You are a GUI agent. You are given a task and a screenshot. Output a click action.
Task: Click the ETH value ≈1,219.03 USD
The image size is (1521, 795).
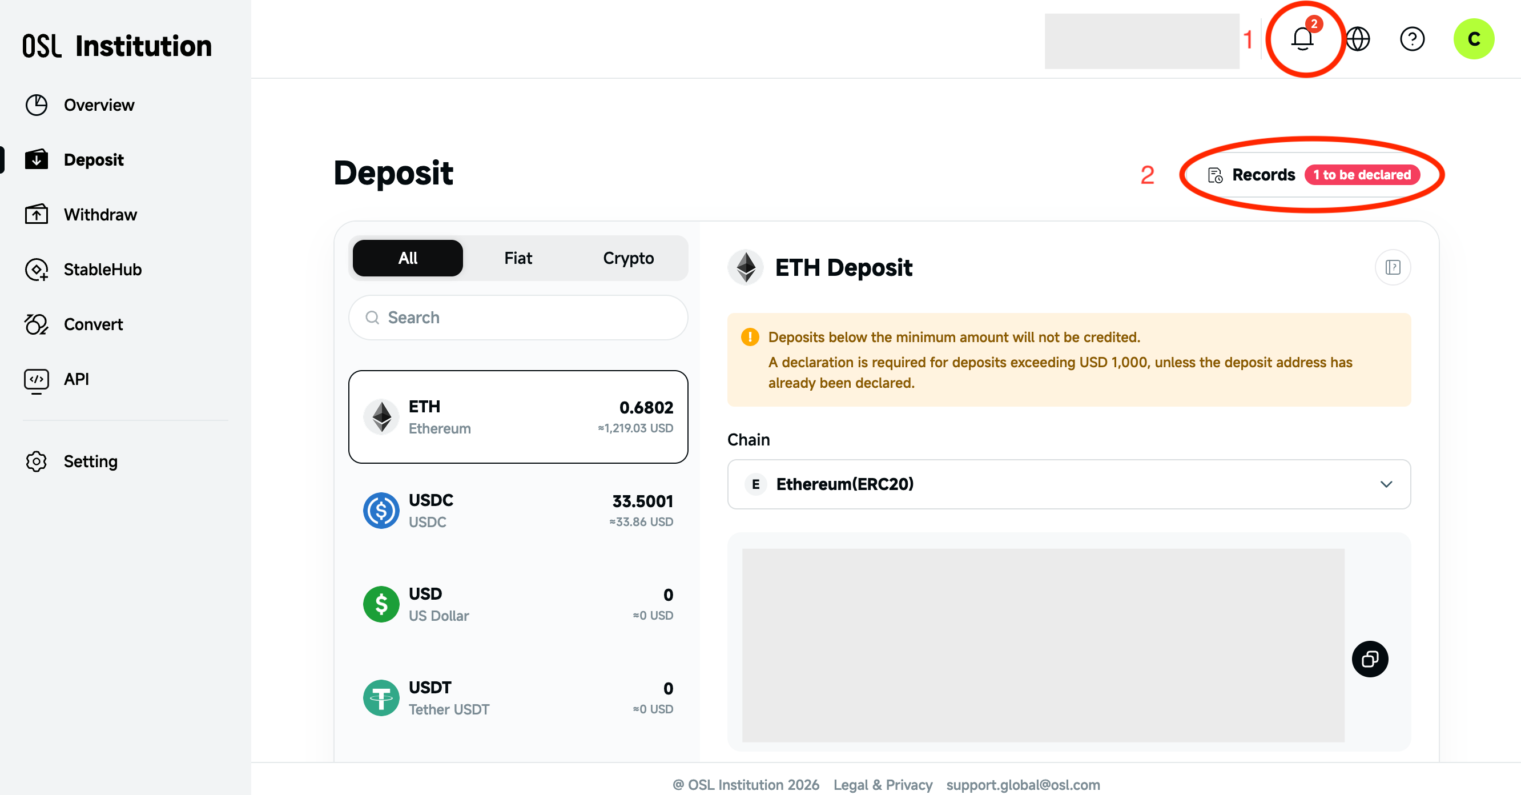pos(635,428)
